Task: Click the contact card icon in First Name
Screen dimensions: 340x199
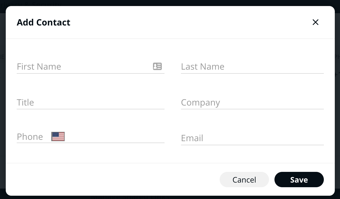Action: (157, 66)
